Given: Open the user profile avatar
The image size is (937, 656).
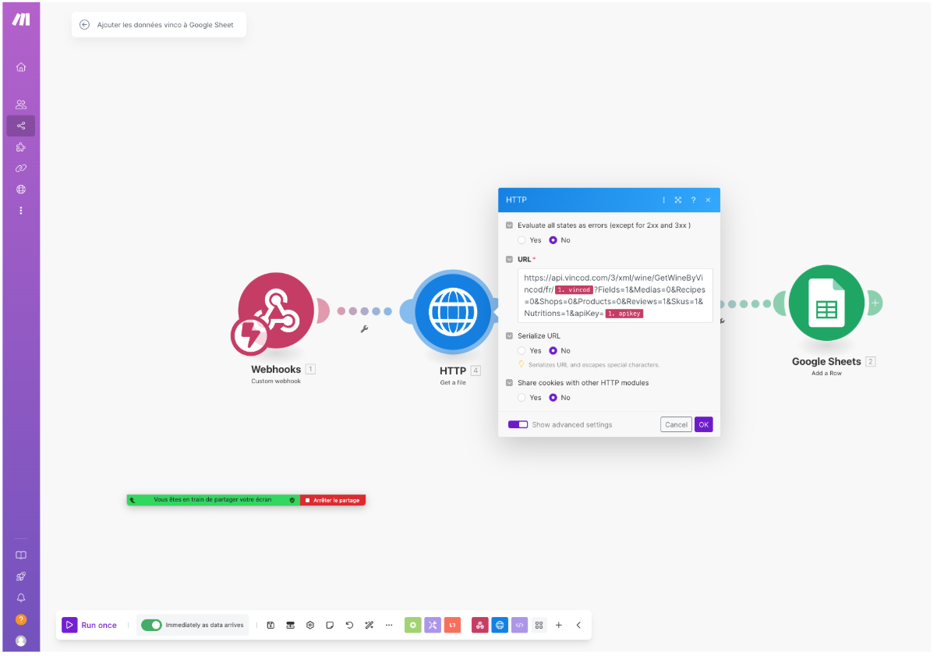Looking at the screenshot, I should (x=21, y=640).
